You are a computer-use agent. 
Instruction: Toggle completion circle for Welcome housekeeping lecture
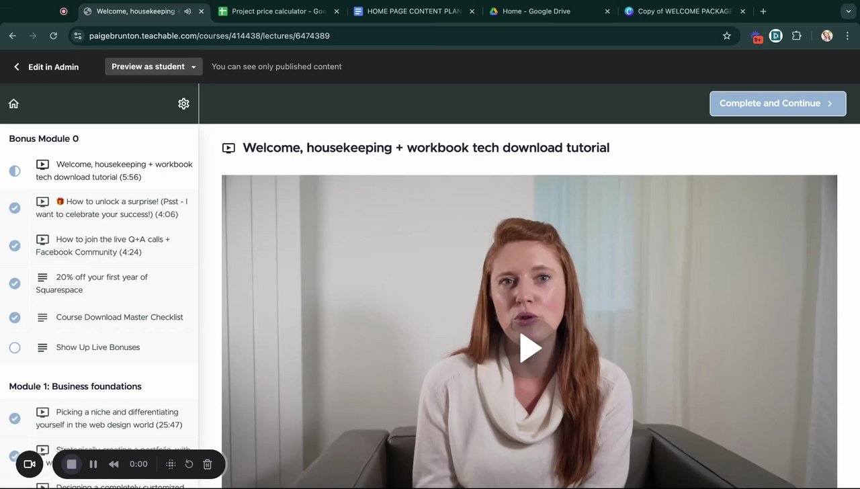coord(15,171)
